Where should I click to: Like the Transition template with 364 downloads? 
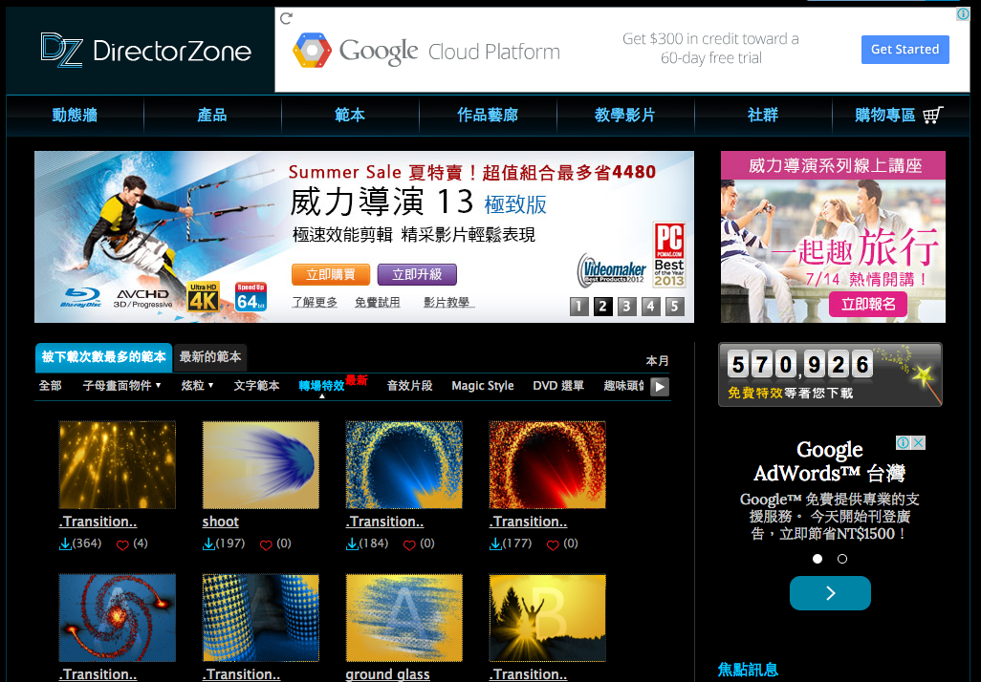pyautogui.click(x=122, y=545)
